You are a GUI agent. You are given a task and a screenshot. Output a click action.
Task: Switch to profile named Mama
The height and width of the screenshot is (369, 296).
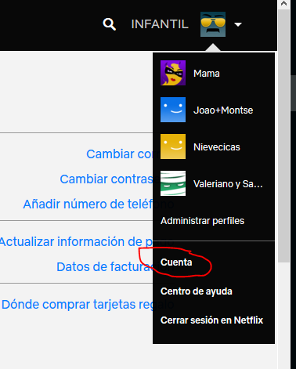[207, 74]
